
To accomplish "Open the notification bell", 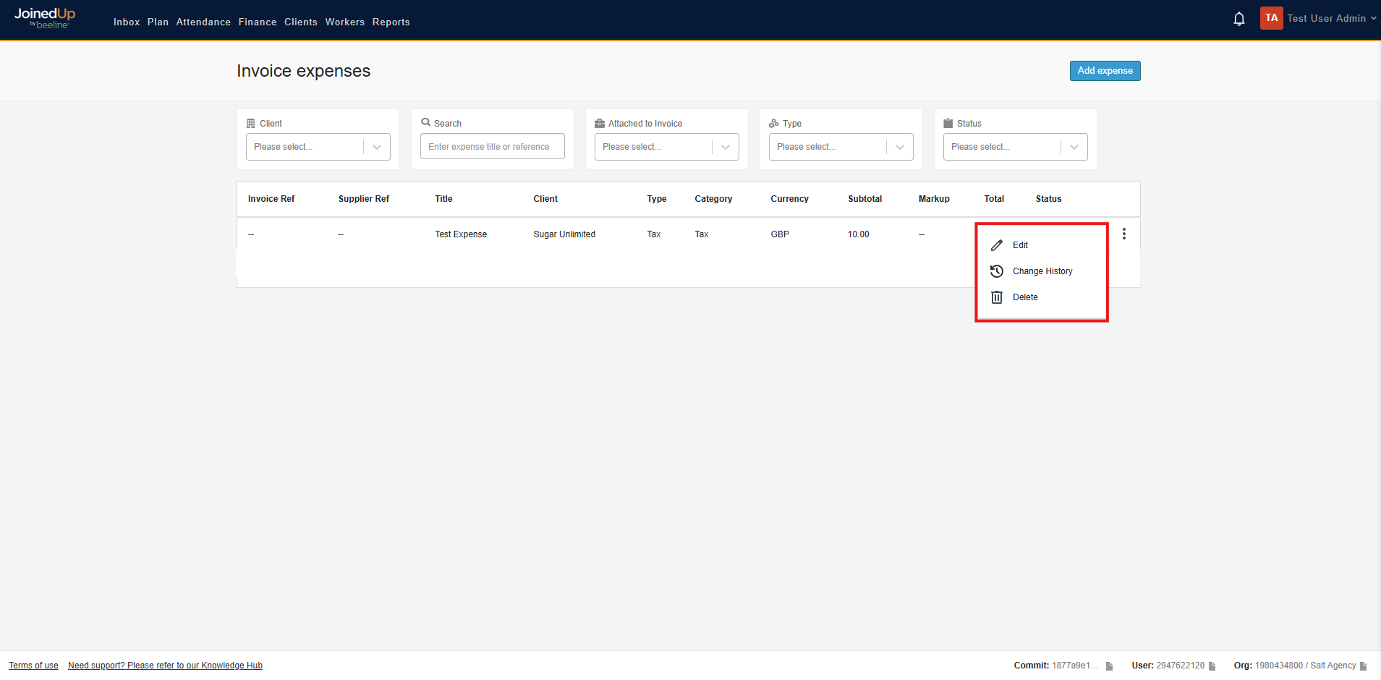I will (1238, 18).
